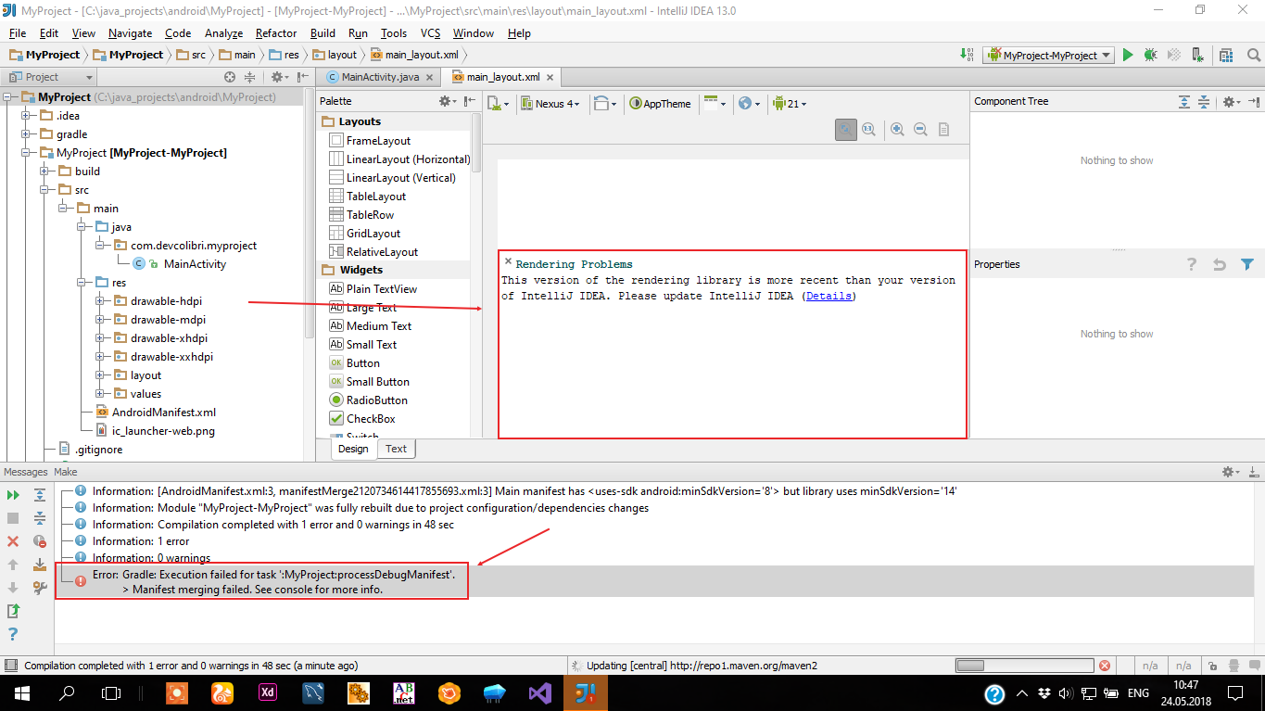
Task: Click the 1:1 actual size zoom icon
Action: coord(868,130)
